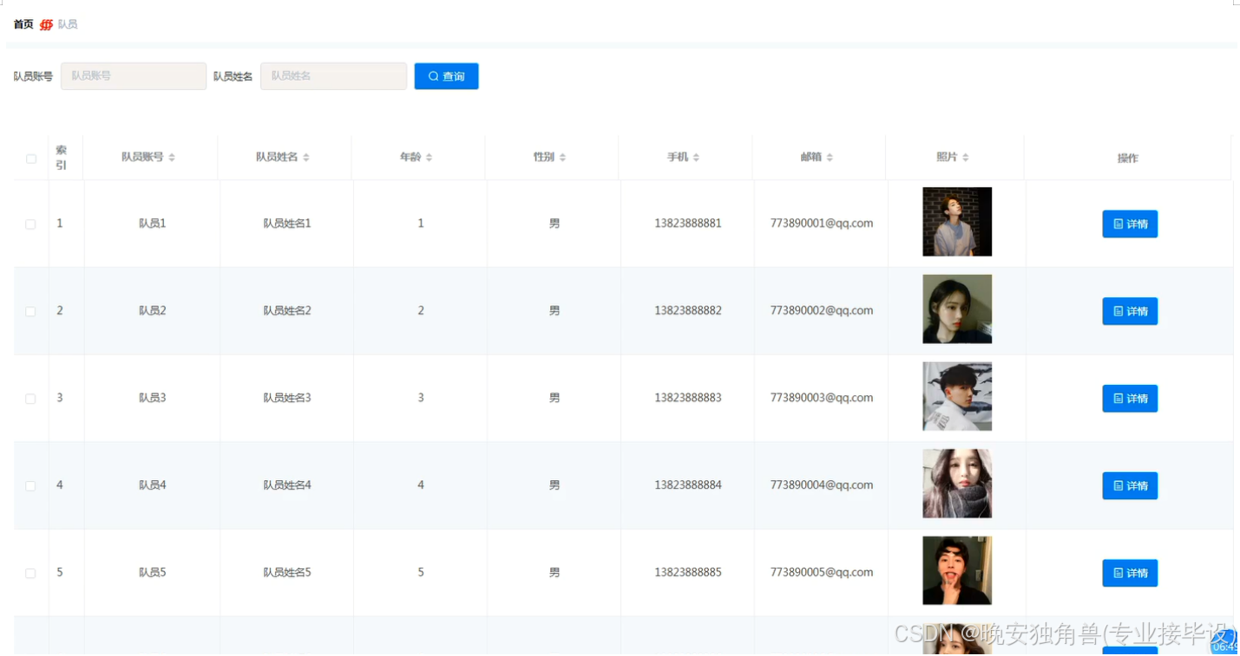The width and height of the screenshot is (1240, 656).
Task: Sort by 队员账号 column arrows
Action: coord(172,158)
